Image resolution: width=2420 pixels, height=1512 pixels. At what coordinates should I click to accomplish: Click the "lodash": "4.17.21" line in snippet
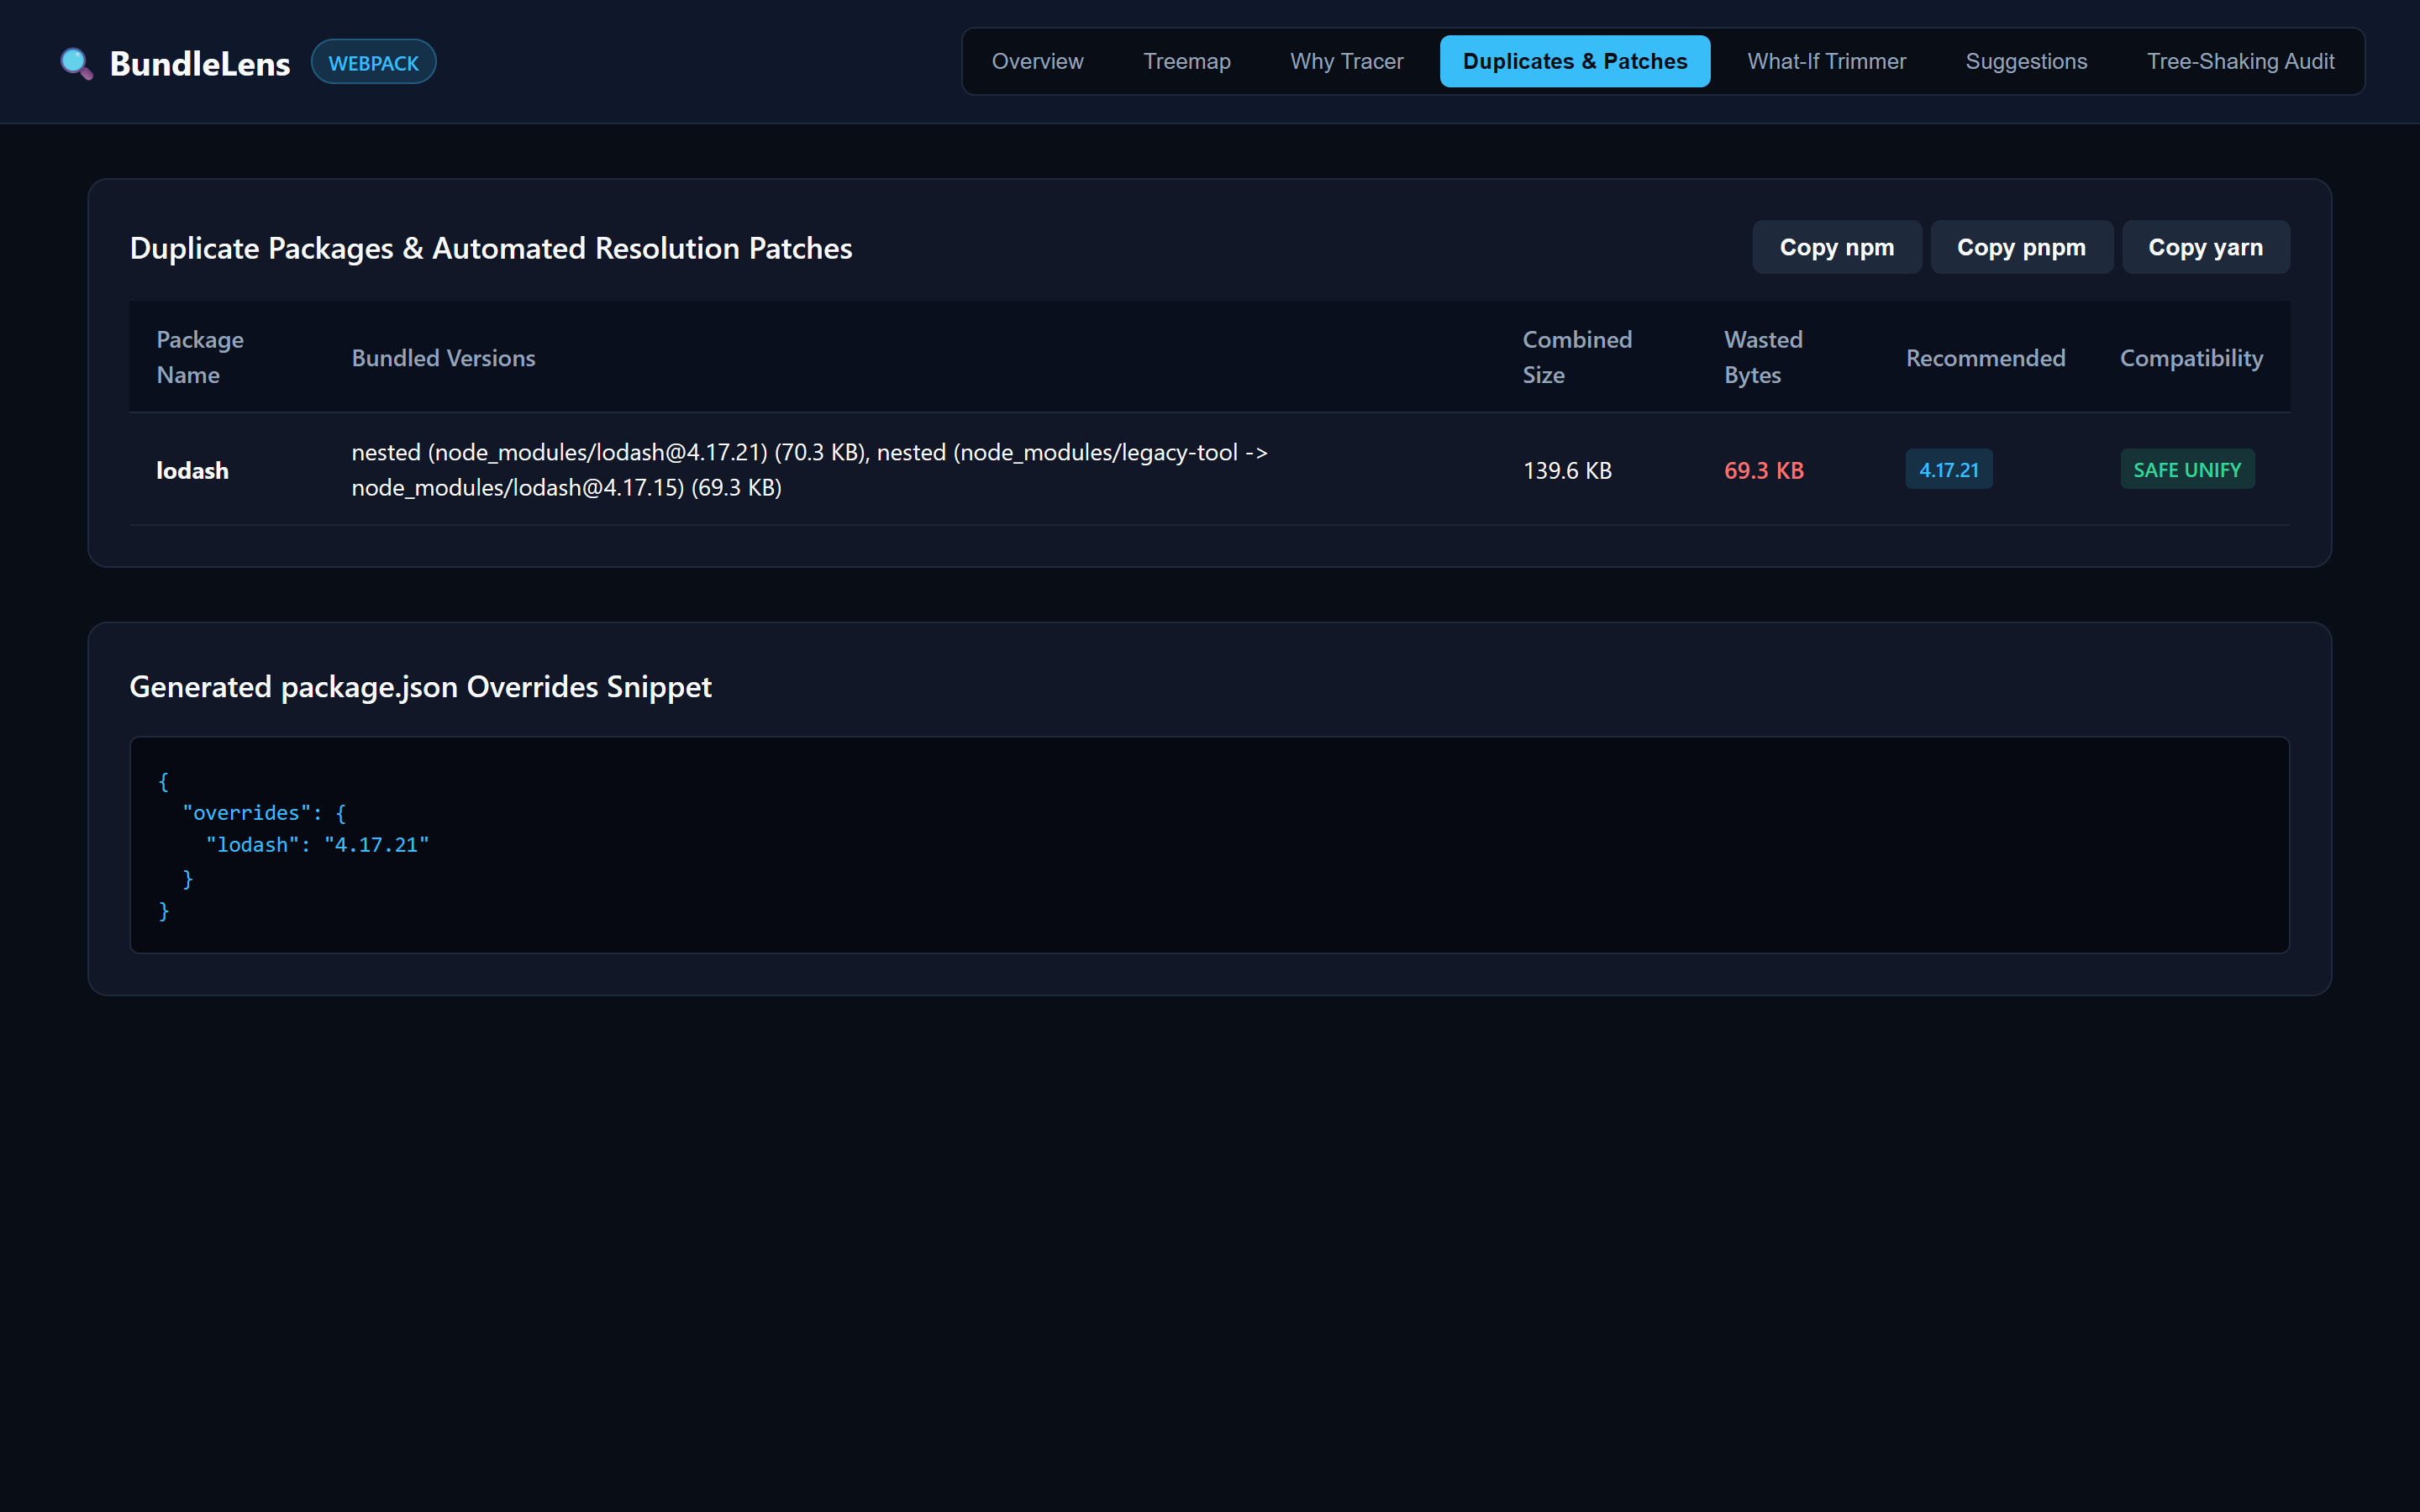click(317, 845)
